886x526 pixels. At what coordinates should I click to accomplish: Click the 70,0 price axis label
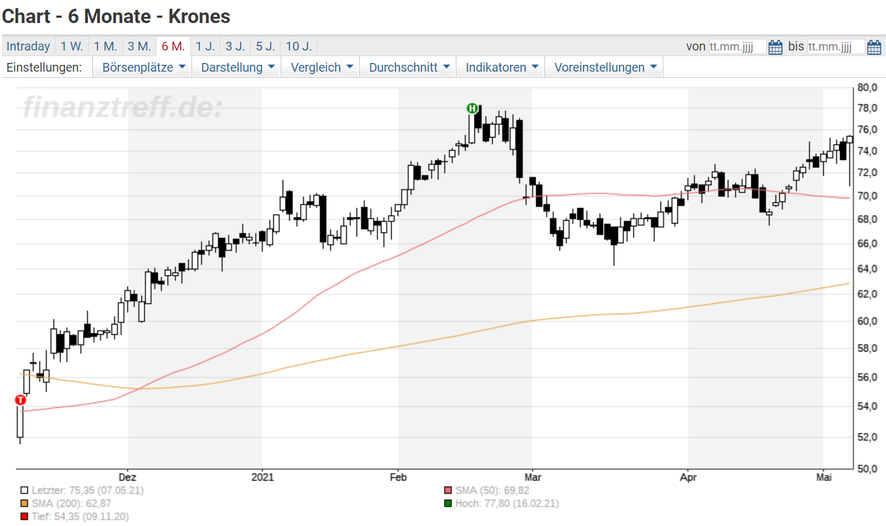point(867,196)
